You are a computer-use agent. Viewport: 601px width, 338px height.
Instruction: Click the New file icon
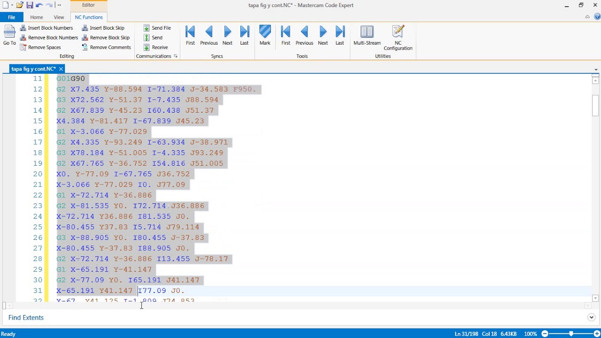pyautogui.click(x=5, y=5)
